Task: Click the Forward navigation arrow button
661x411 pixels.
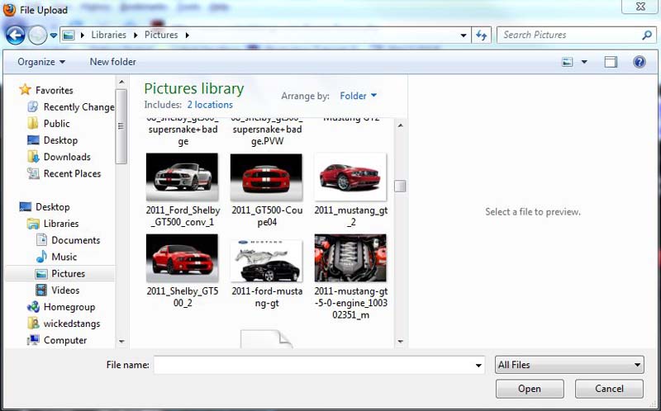Action: (x=37, y=35)
